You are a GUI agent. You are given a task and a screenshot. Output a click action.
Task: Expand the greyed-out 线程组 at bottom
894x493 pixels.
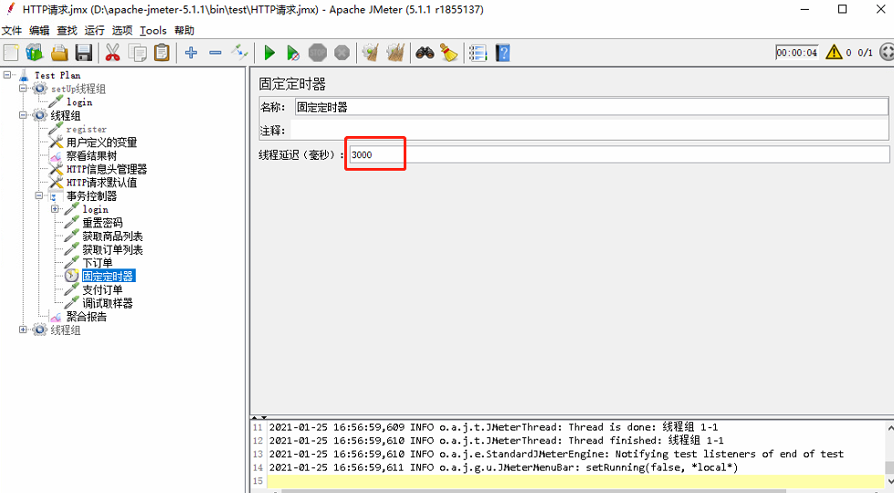pos(23,330)
